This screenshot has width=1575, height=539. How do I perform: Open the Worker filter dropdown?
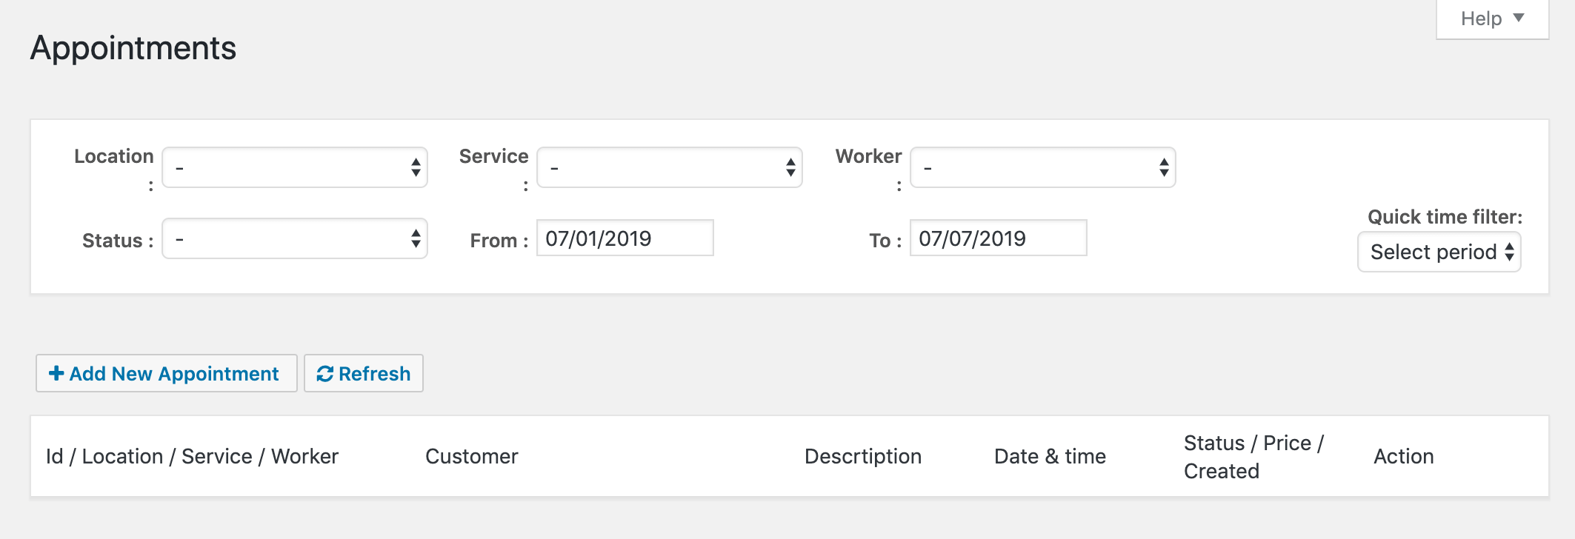(x=1041, y=168)
